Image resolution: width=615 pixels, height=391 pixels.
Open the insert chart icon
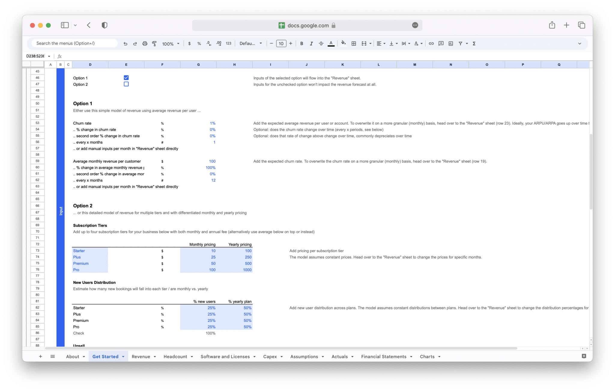451,43
